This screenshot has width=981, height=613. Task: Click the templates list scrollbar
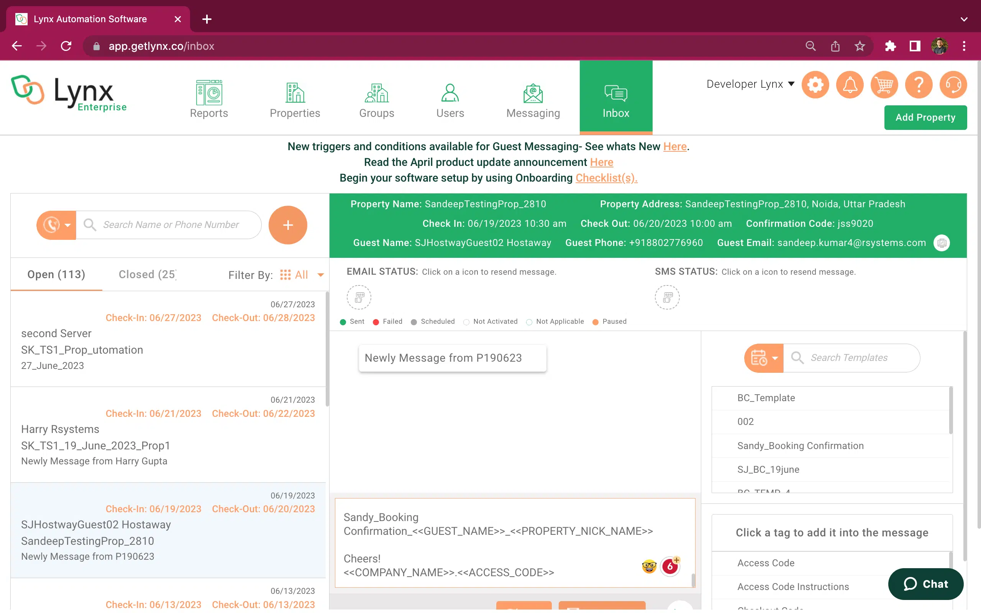pos(951,410)
